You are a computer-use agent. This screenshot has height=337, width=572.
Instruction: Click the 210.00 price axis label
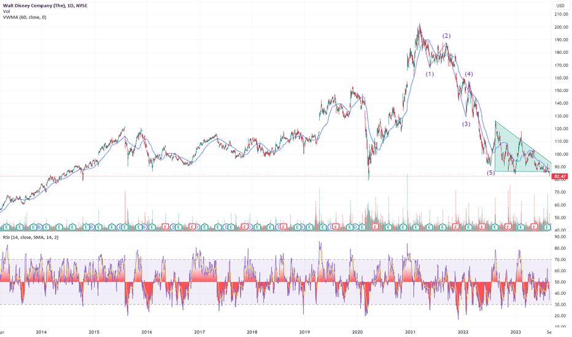561,14
